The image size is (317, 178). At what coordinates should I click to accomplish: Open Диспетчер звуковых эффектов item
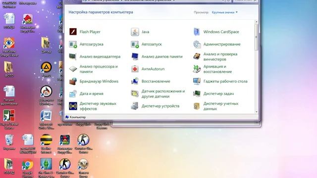pyautogui.click(x=93, y=106)
